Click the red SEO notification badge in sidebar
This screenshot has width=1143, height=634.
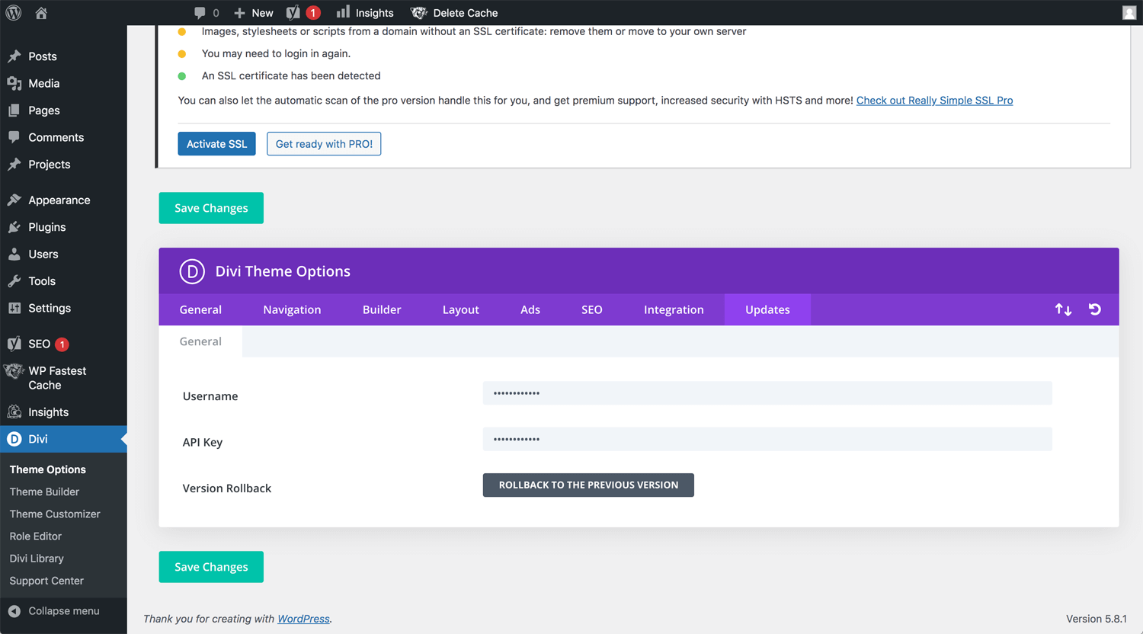click(x=62, y=344)
